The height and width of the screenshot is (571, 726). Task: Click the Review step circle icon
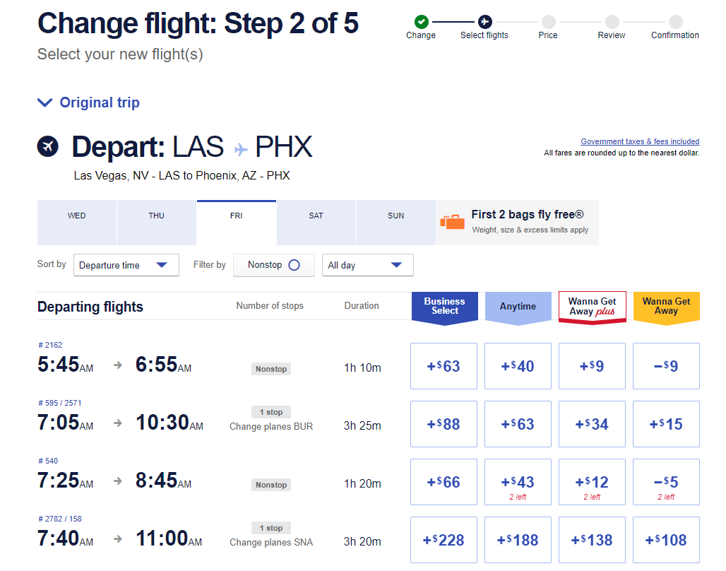tap(612, 21)
